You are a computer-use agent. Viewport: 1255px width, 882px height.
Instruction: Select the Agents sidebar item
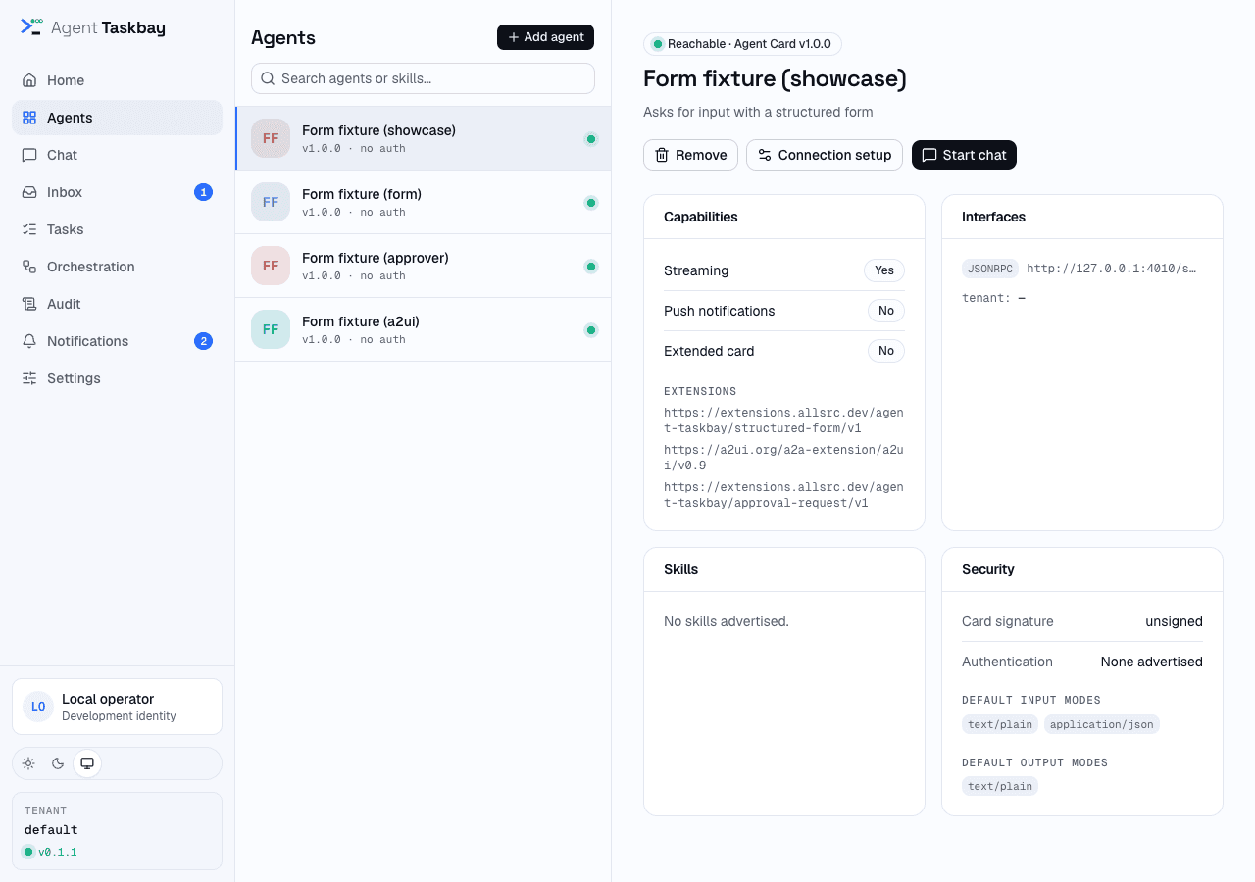[x=117, y=118]
